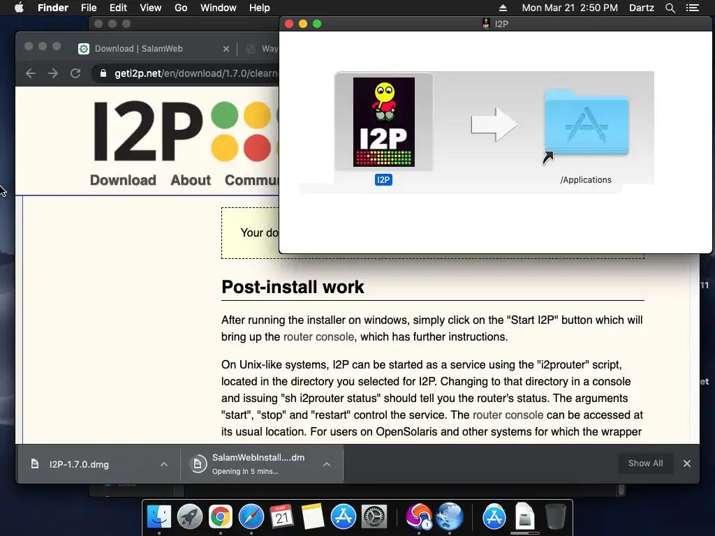715x536 pixels.
Task: Click the lock icon in address bar
Action: (x=103, y=73)
